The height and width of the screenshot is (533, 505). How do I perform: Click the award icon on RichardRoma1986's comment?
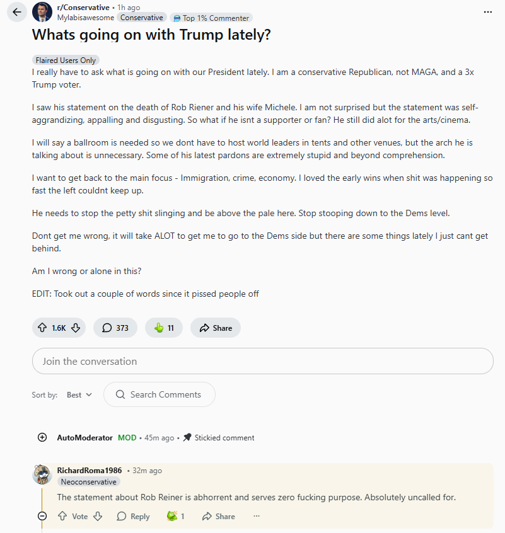(172, 516)
